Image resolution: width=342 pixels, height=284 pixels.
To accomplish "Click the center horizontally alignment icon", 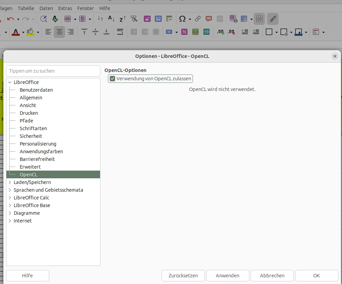I will click(60, 32).
